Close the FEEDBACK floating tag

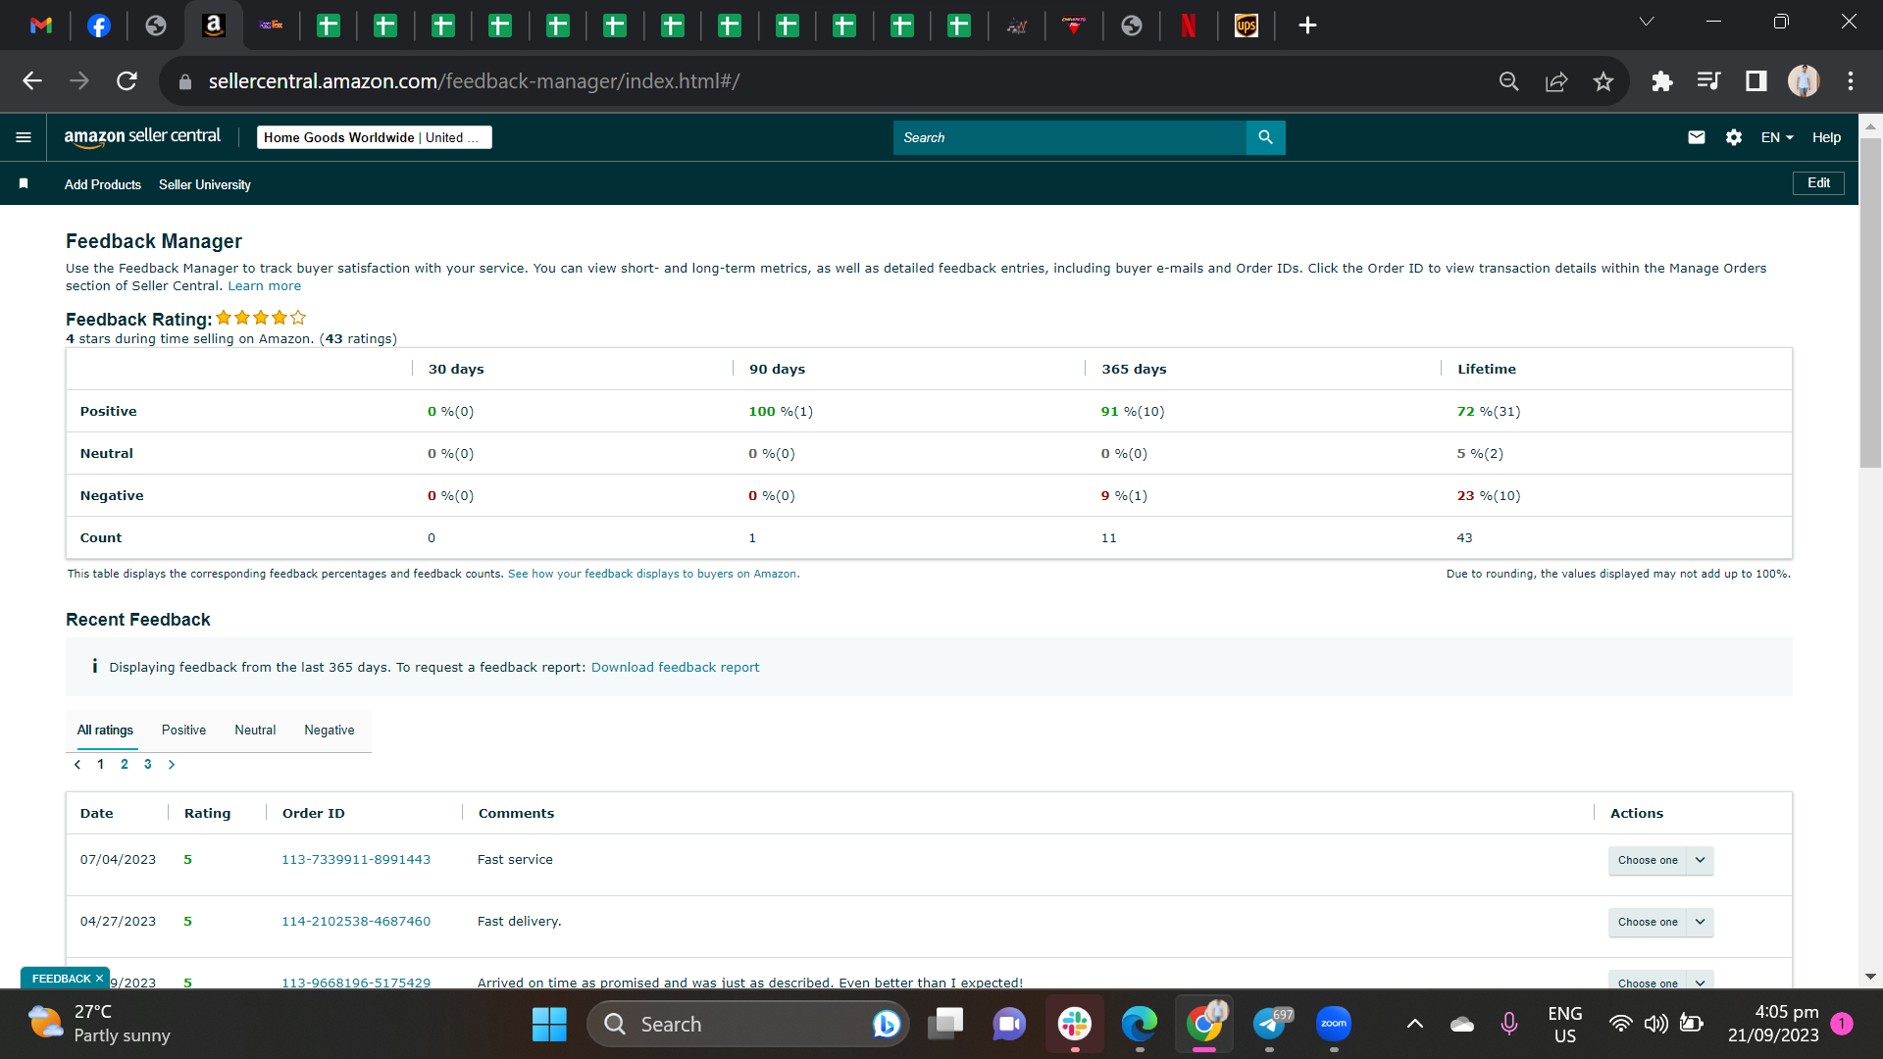99,979
